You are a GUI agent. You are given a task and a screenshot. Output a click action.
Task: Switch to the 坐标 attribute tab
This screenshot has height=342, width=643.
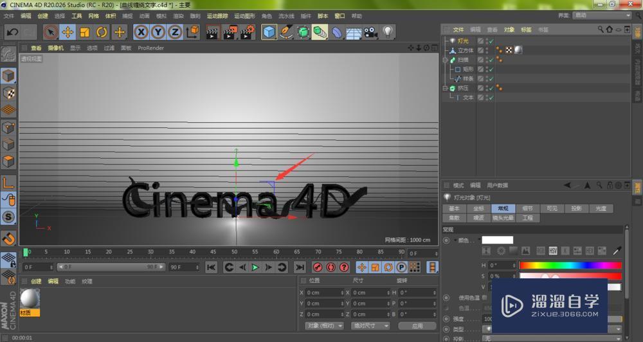pos(478,209)
